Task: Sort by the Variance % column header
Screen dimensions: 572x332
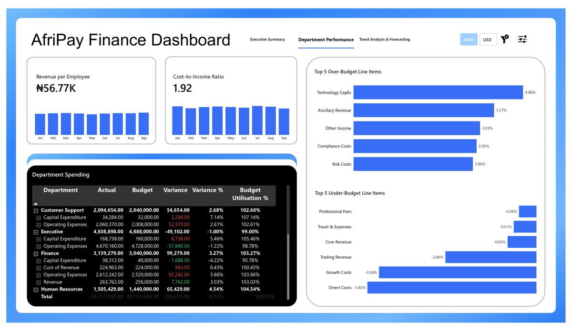Action: click(207, 190)
